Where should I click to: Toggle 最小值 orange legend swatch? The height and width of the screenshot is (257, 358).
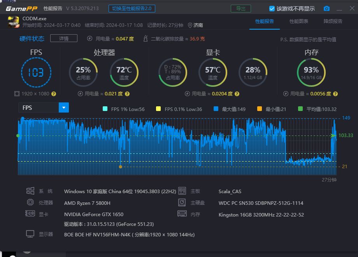(260, 109)
